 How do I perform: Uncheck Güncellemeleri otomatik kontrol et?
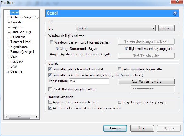[50, 69]
